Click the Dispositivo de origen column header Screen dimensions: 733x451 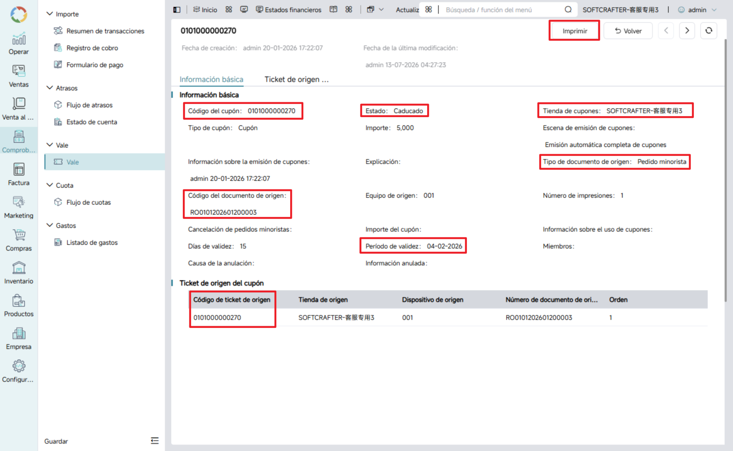[x=432, y=300]
